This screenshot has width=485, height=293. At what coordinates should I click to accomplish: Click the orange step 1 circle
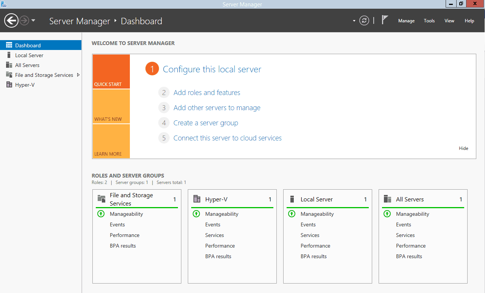pos(152,69)
